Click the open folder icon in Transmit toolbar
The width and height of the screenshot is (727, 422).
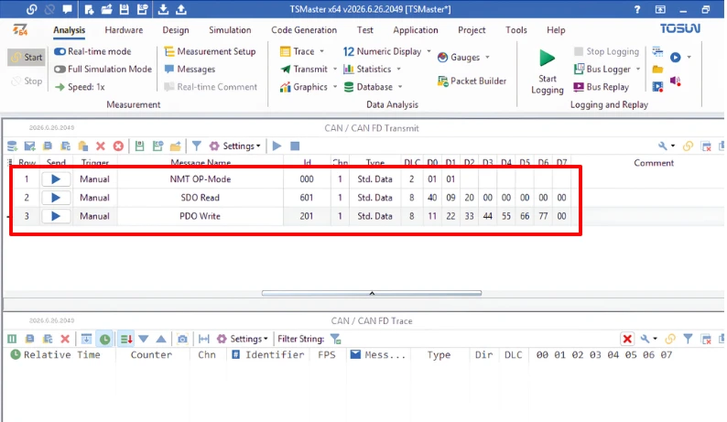click(175, 146)
